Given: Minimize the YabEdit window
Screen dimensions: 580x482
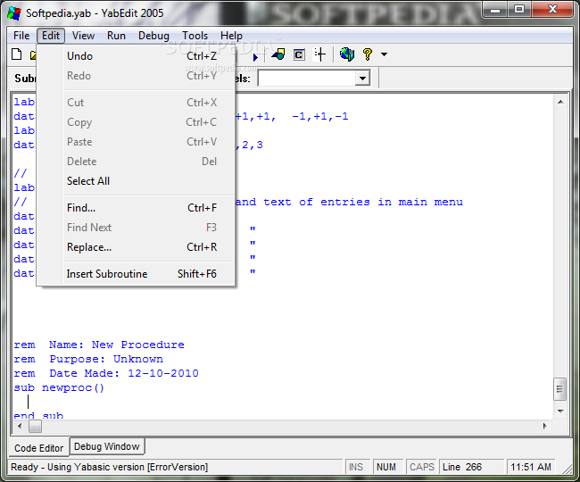Looking at the screenshot, I should pyautogui.click(x=495, y=9).
